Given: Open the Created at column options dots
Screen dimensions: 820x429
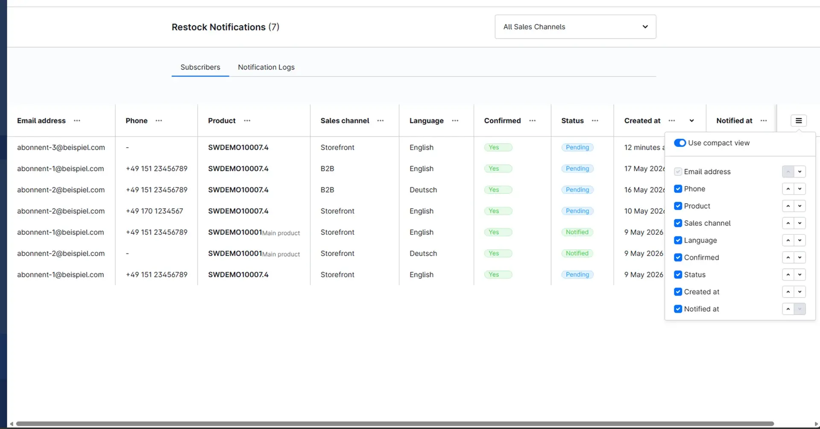Looking at the screenshot, I should point(672,121).
